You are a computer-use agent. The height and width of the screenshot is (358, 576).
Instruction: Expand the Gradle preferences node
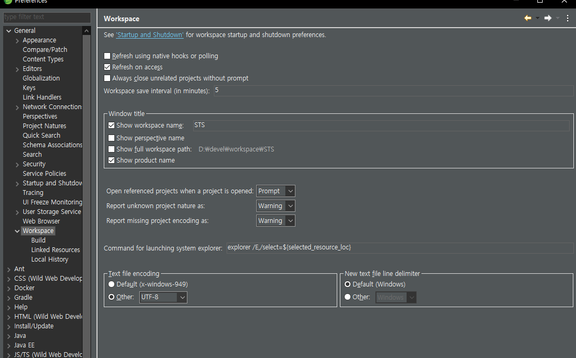9,298
